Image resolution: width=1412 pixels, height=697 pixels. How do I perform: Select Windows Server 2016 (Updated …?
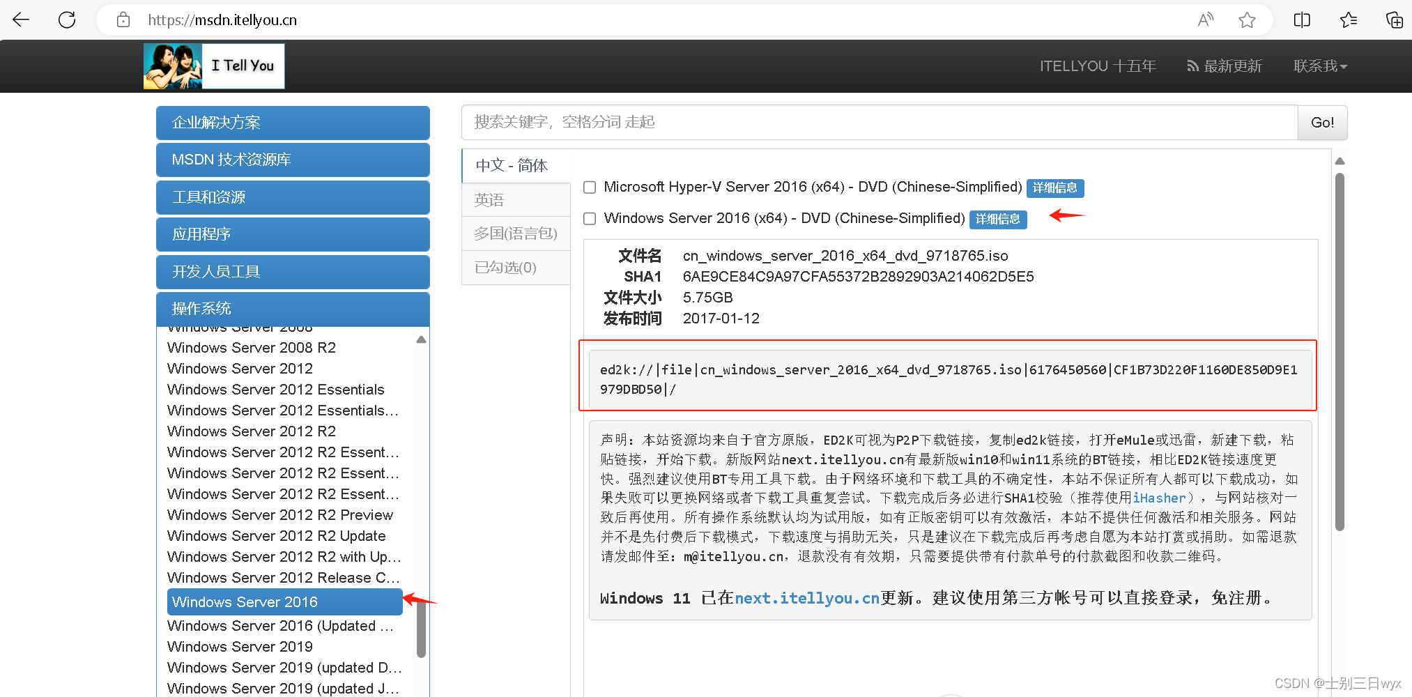(280, 626)
